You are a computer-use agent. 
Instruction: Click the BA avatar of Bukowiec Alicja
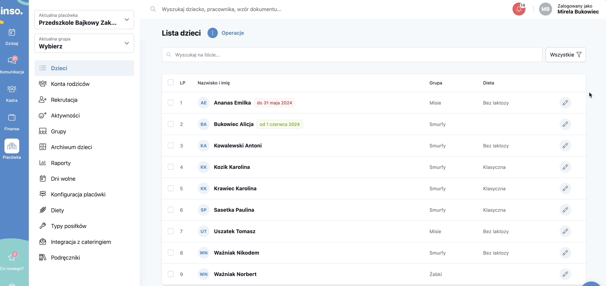point(204,124)
